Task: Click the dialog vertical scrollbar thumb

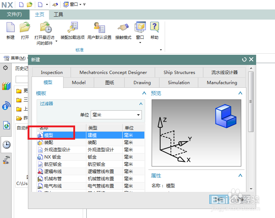Action: [251, 102]
